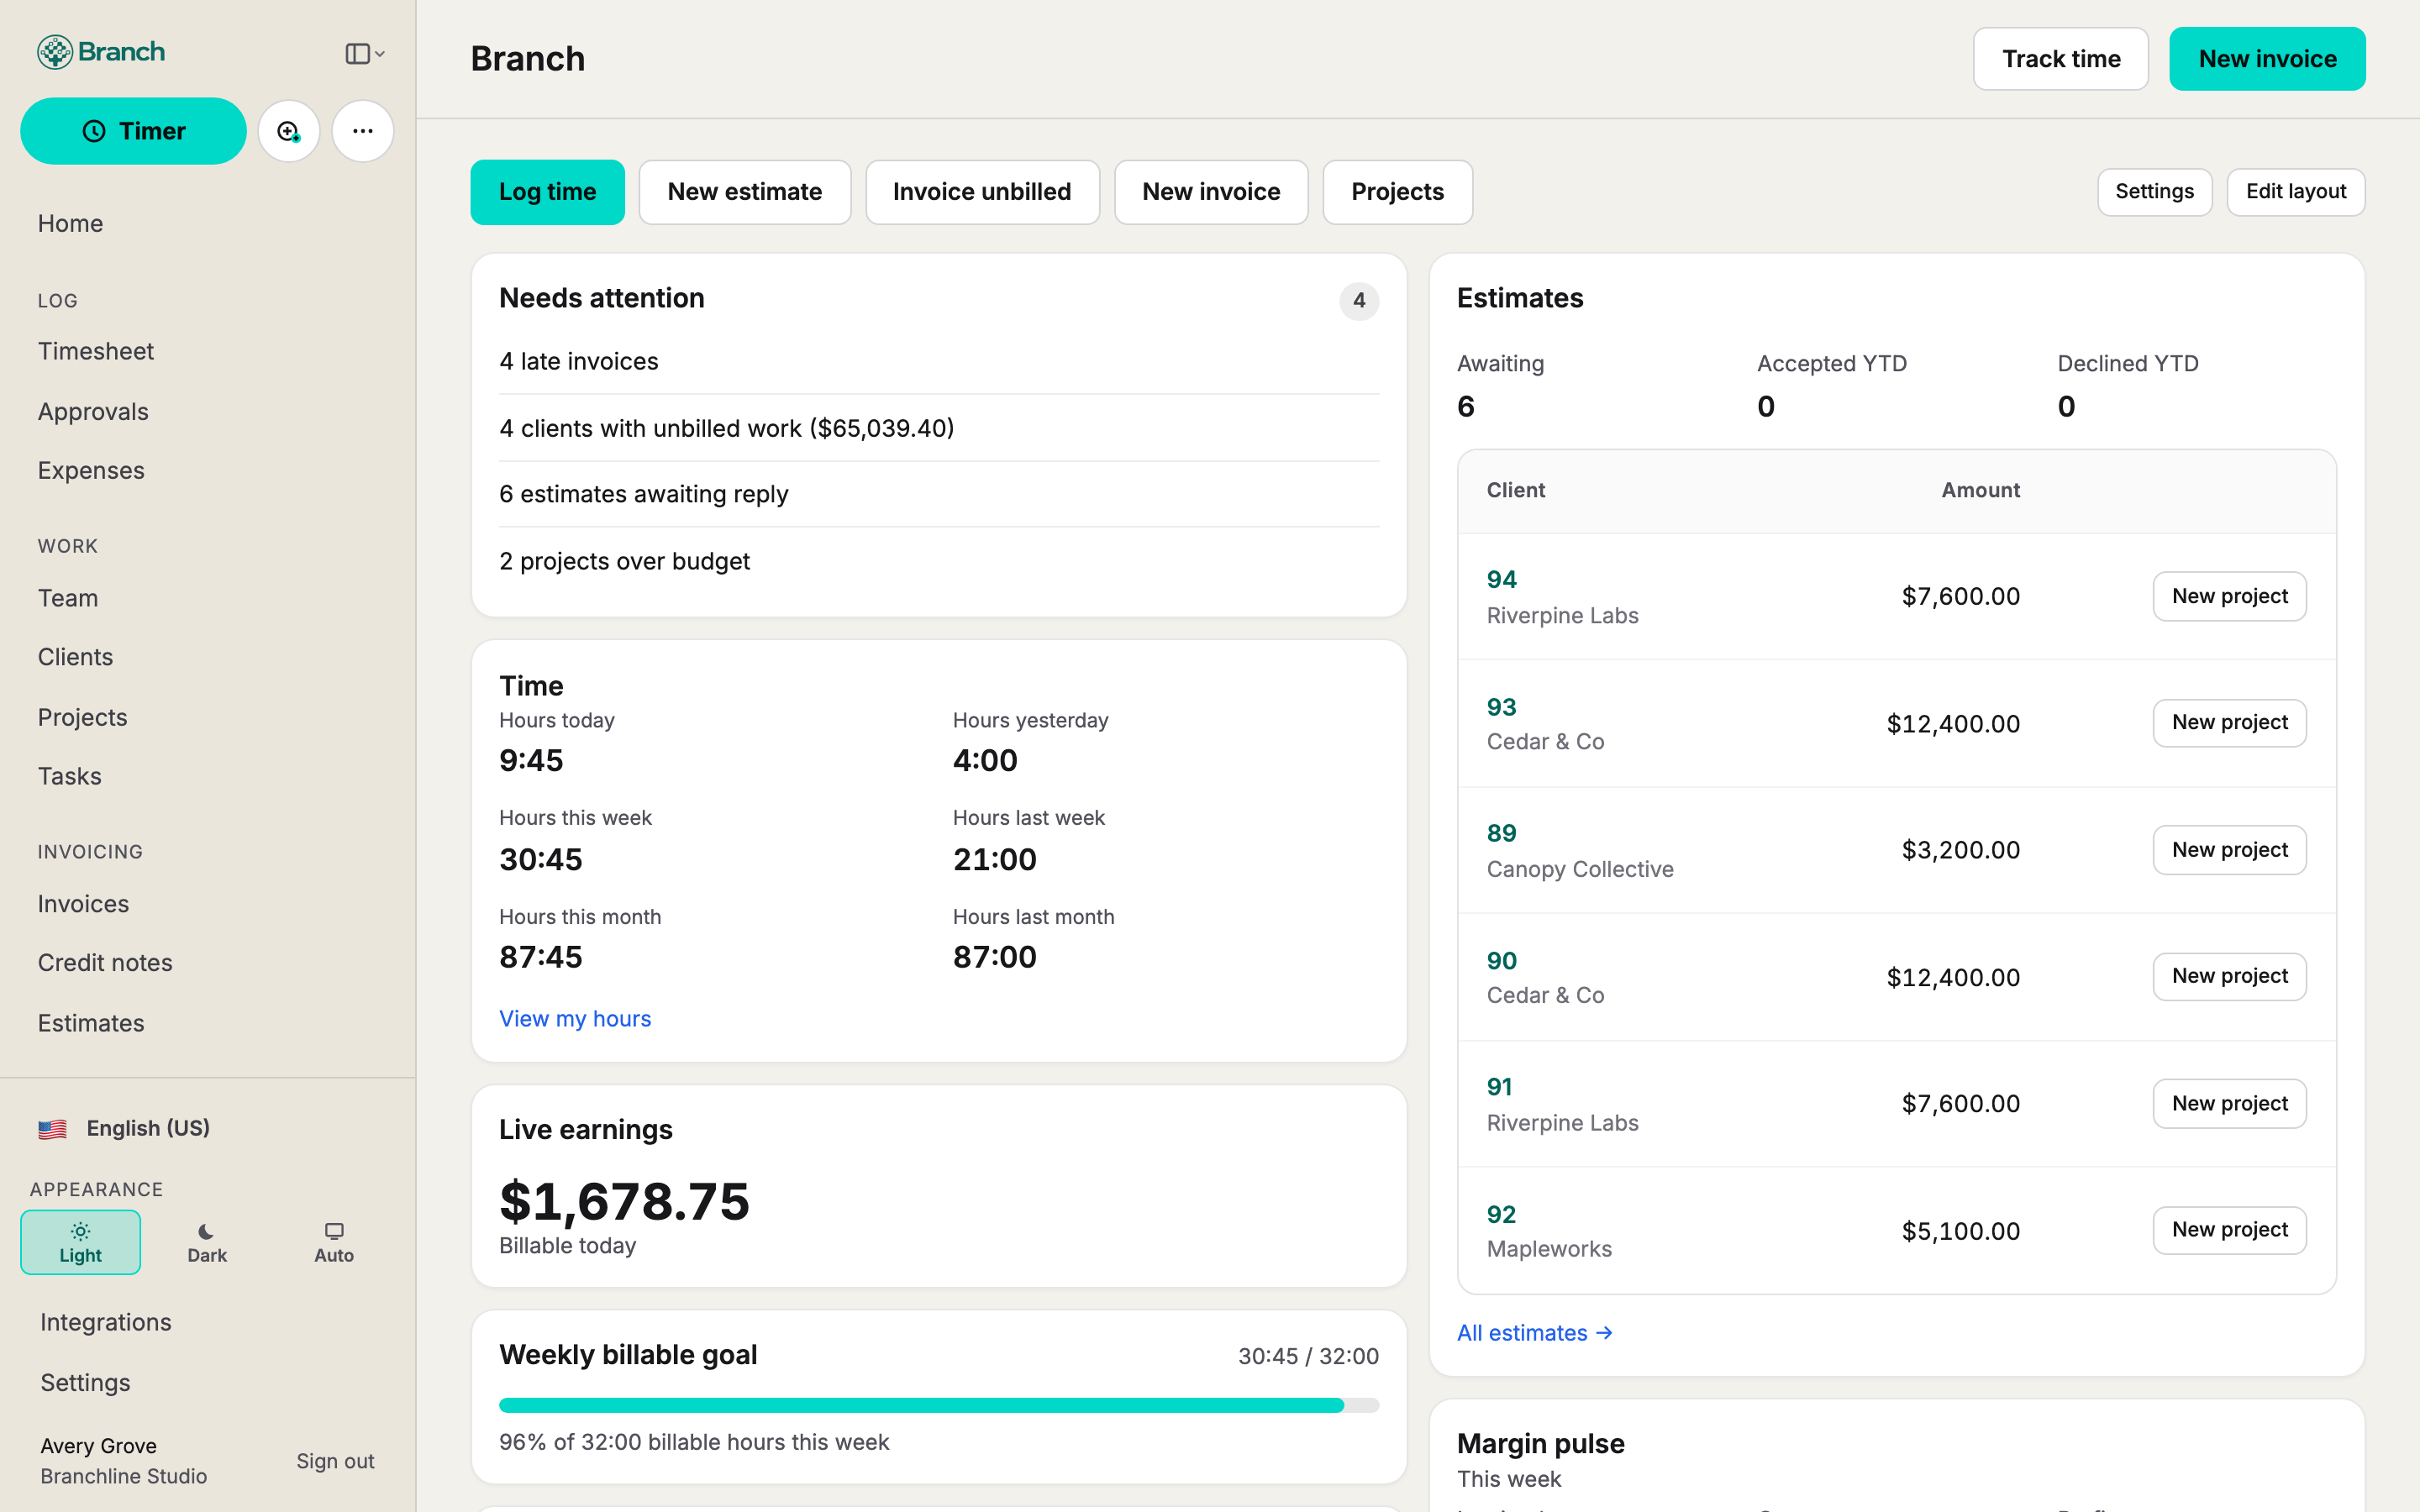
Task: Switch to Dark appearance mode
Action: (207, 1242)
